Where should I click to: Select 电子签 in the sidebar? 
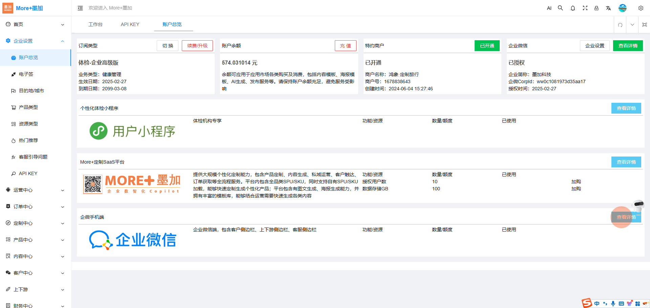[26, 74]
